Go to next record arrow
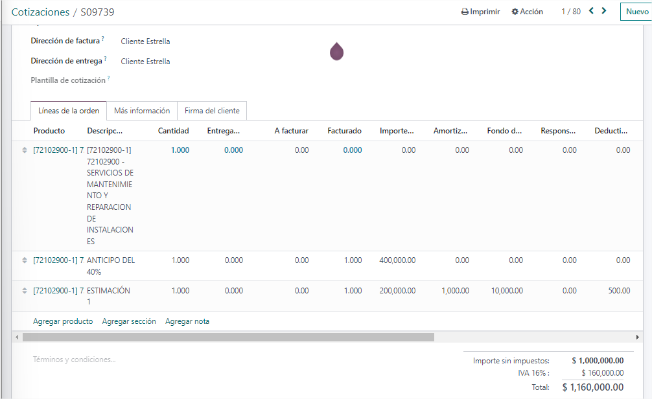The height and width of the screenshot is (399, 652). pos(604,11)
